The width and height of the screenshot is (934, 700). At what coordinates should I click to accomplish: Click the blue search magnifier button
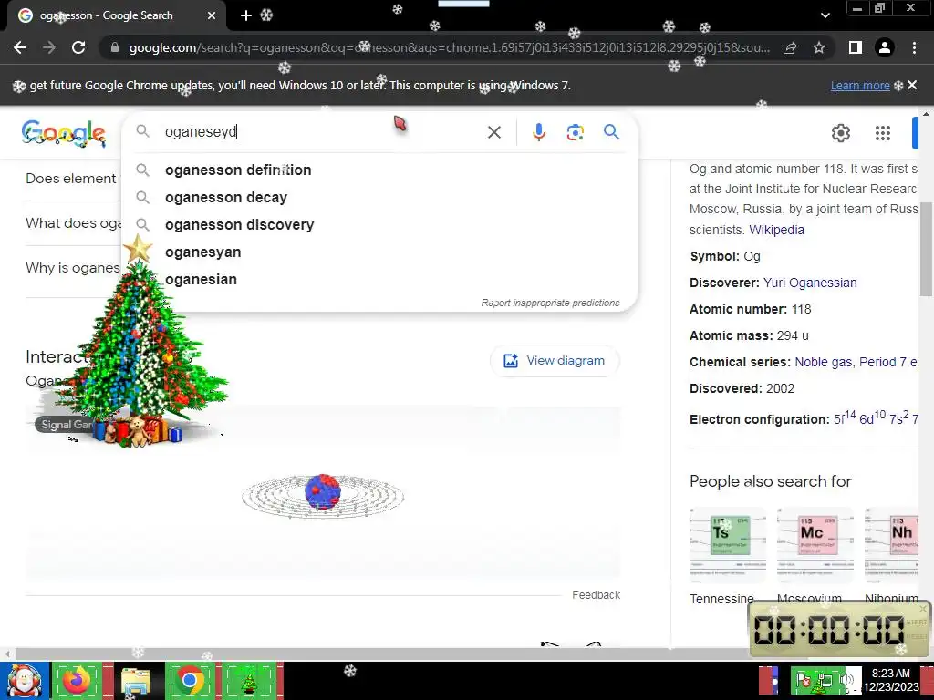click(x=612, y=131)
